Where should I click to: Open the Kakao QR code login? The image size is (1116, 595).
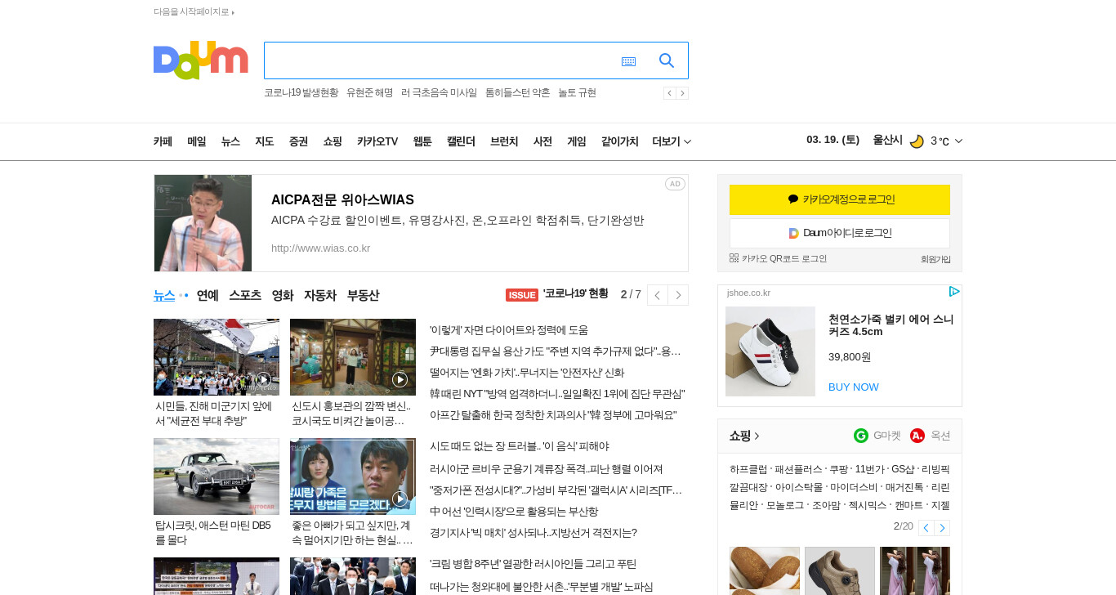click(778, 258)
